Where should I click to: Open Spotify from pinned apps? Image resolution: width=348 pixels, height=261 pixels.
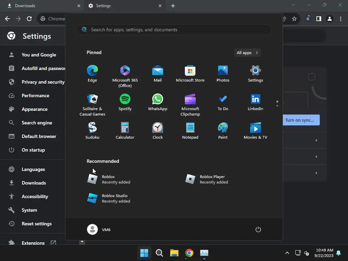click(x=125, y=102)
